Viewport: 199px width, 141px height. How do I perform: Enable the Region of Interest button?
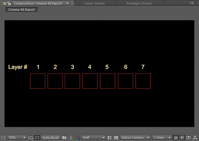tap(110, 138)
